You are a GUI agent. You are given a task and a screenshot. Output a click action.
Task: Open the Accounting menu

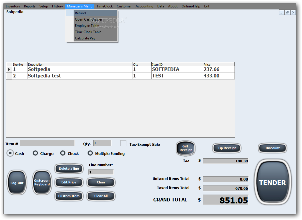pyautogui.click(x=144, y=6)
